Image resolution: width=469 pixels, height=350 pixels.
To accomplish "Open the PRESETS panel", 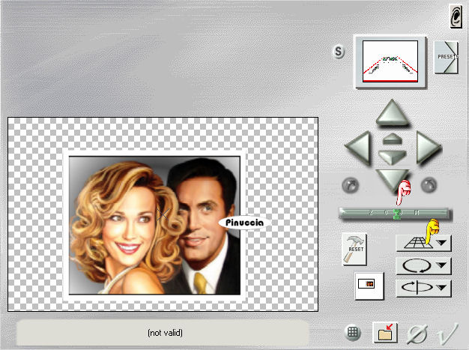I will click(x=446, y=57).
